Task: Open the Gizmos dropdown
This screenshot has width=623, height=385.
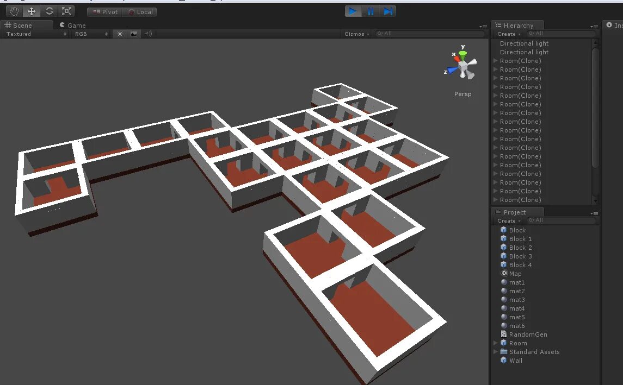Action: (357, 34)
